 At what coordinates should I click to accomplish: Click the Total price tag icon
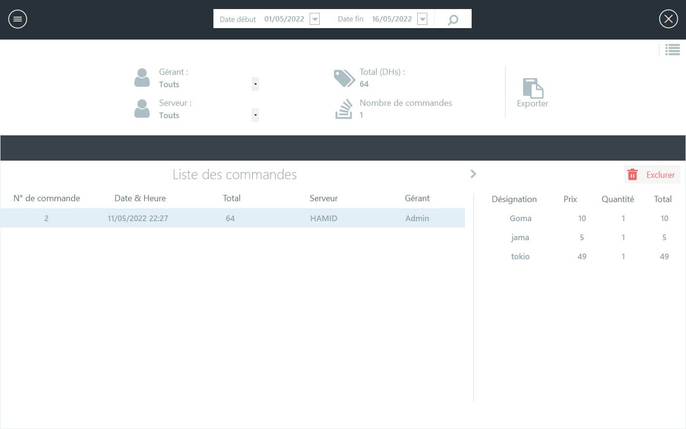[344, 78]
